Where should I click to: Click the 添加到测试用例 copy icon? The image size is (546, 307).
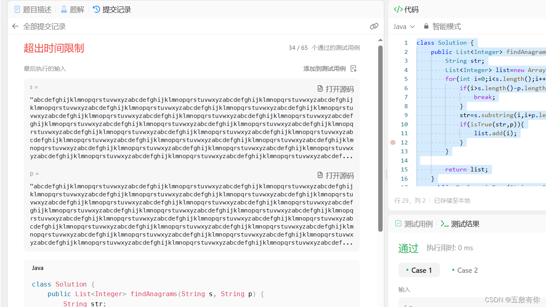click(x=353, y=68)
